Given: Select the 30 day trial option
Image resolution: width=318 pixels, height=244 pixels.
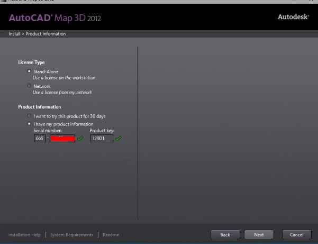Looking at the screenshot, I should (29, 116).
